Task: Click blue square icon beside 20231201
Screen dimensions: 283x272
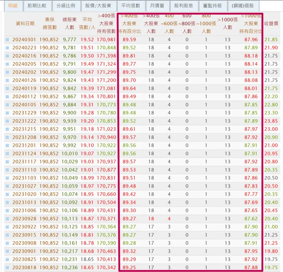Action: (7, 145)
